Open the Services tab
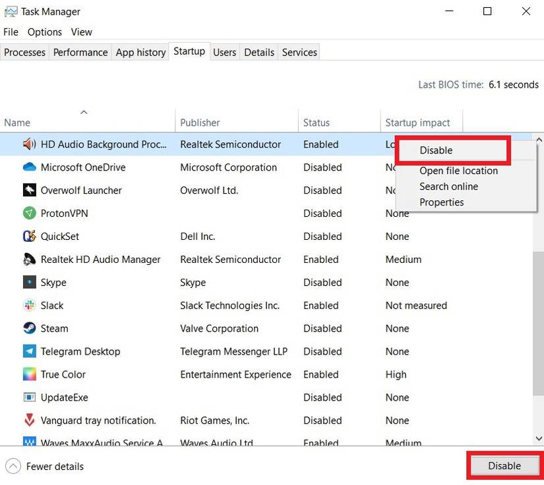Viewport: 544px width, 485px height. pyautogui.click(x=299, y=52)
